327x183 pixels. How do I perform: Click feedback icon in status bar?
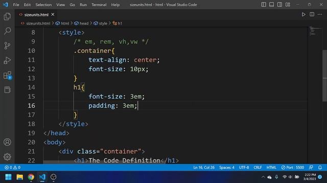coord(311,167)
